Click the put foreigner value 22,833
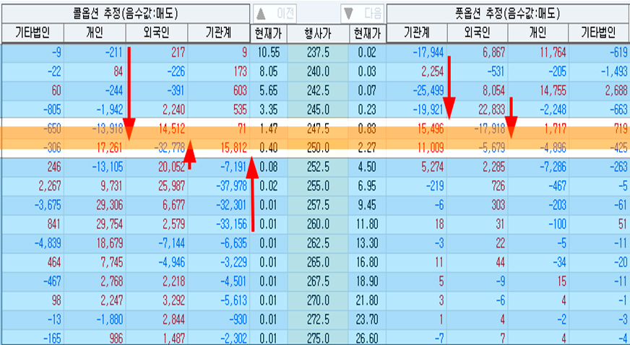Image resolution: width=630 pixels, height=345 pixels. pyautogui.click(x=478, y=109)
